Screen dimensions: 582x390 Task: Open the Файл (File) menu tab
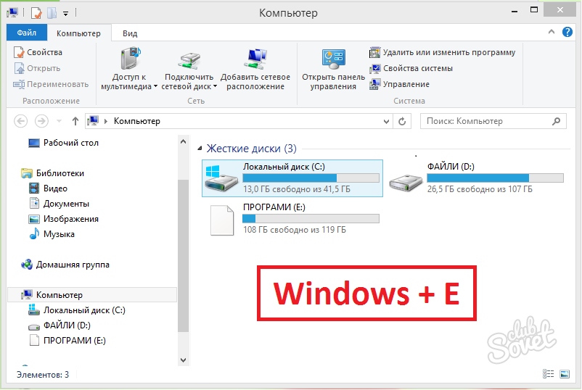pyautogui.click(x=26, y=33)
